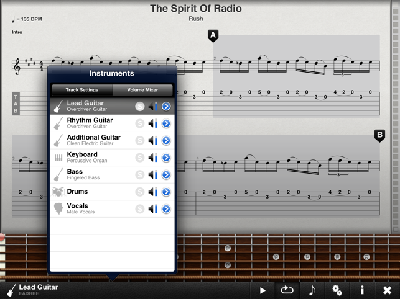Viewport: 400px width, 299px height.
Task: Choose the Vocals track name
Action: 78,205
